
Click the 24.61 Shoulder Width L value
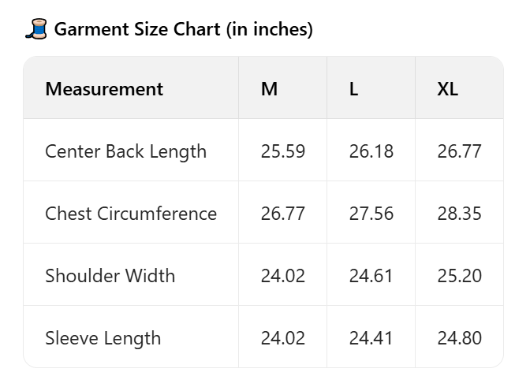pos(371,276)
